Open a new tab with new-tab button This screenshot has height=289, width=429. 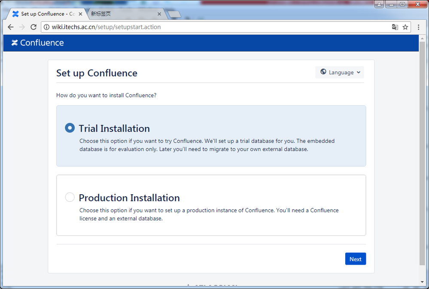pyautogui.click(x=174, y=14)
